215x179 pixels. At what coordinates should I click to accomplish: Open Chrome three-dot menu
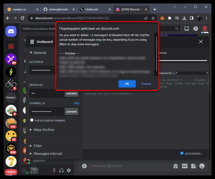tap(206, 18)
